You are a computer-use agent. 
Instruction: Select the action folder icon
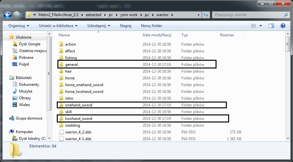pos(61,44)
